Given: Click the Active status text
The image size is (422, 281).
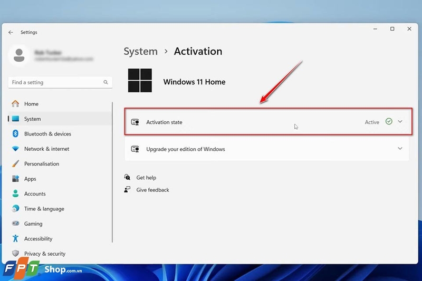Looking at the screenshot, I should (372, 122).
